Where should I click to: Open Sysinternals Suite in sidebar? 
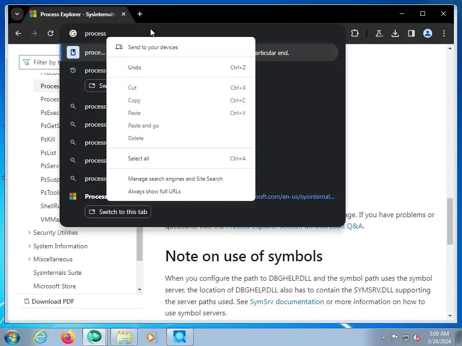coord(57,273)
